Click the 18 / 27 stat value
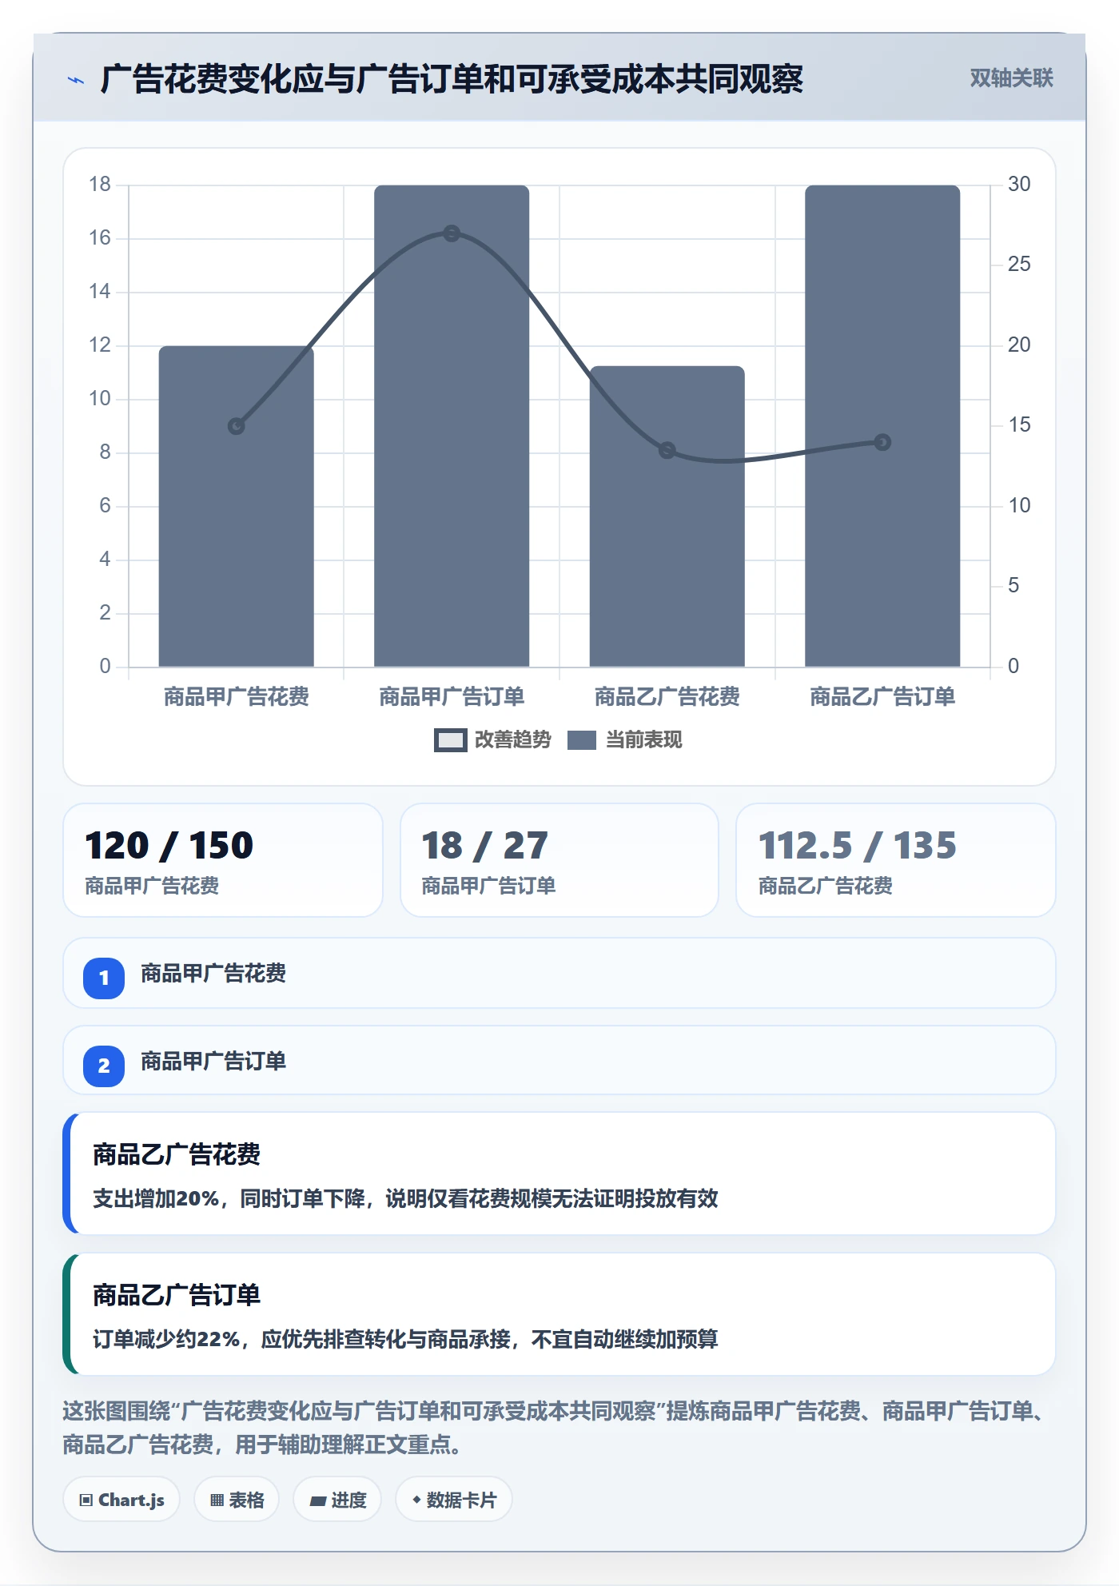Screen dimensions: 1119x1586 (x=484, y=845)
